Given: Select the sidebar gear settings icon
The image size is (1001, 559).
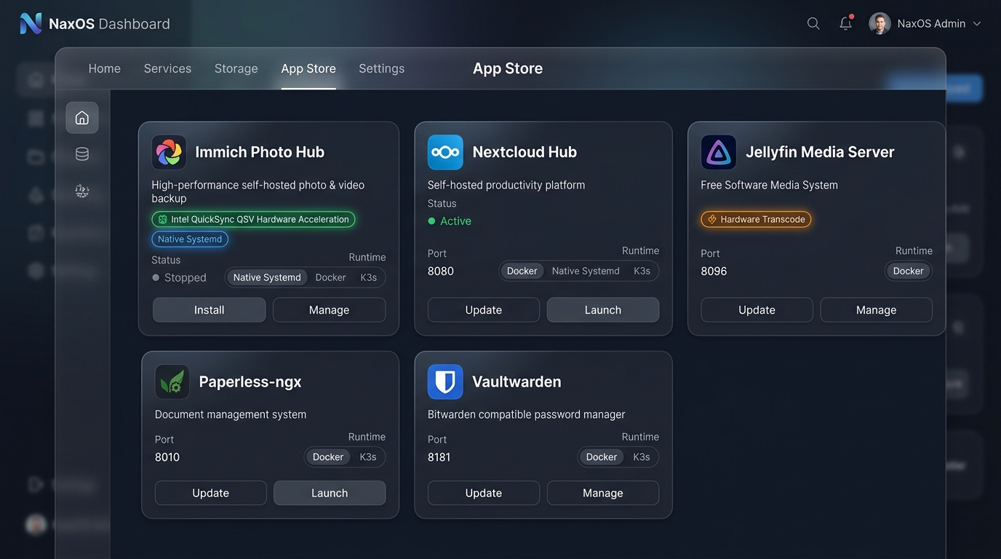Looking at the screenshot, I should click(x=82, y=191).
